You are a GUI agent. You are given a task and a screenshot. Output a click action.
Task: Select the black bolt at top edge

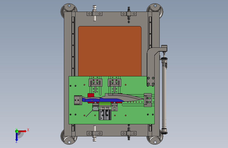pyautogui.click(x=129, y=15)
